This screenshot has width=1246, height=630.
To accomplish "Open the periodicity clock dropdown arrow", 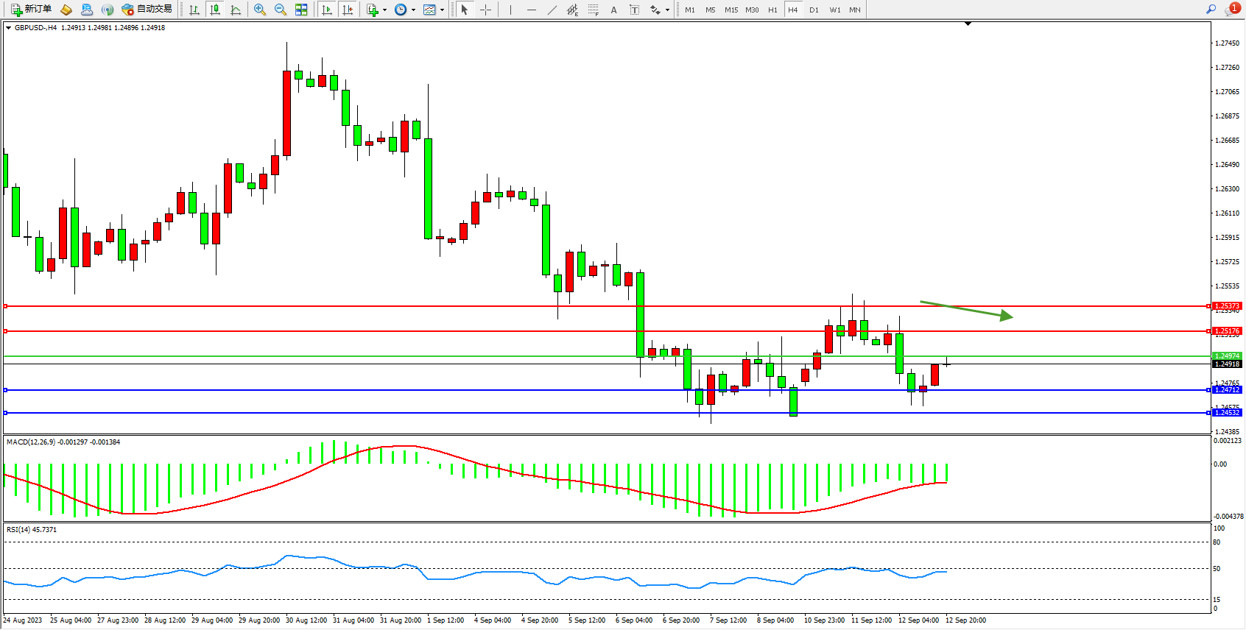I will (x=413, y=10).
